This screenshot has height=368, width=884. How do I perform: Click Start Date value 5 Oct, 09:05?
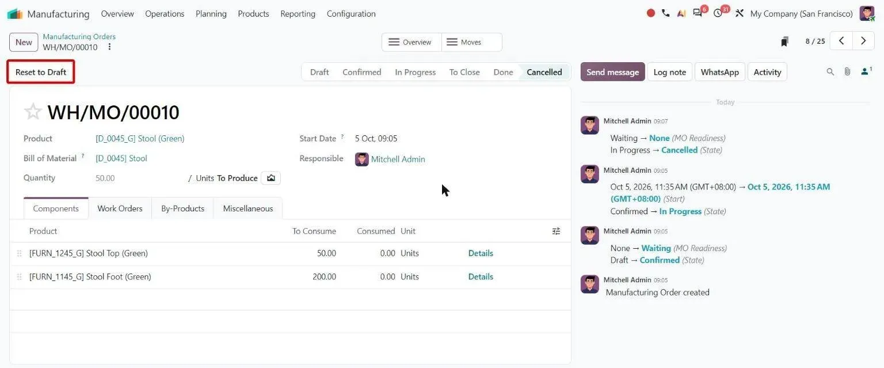click(x=376, y=139)
